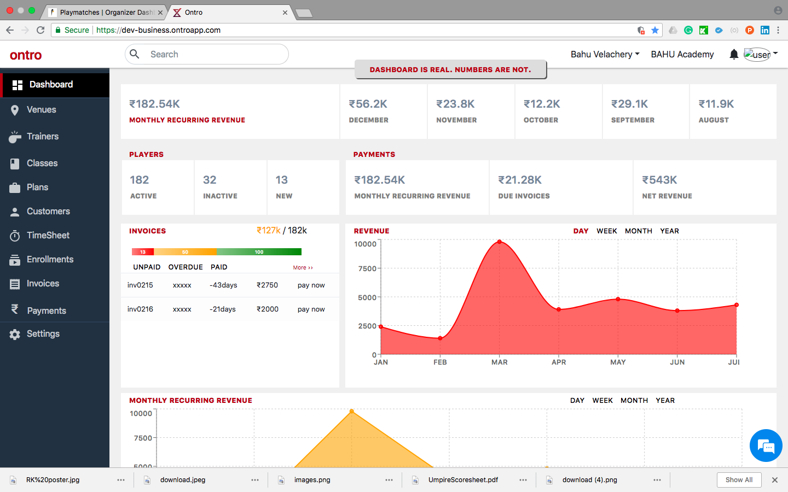The image size is (788, 492).
Task: Click the Settings gear icon
Action: pos(15,334)
